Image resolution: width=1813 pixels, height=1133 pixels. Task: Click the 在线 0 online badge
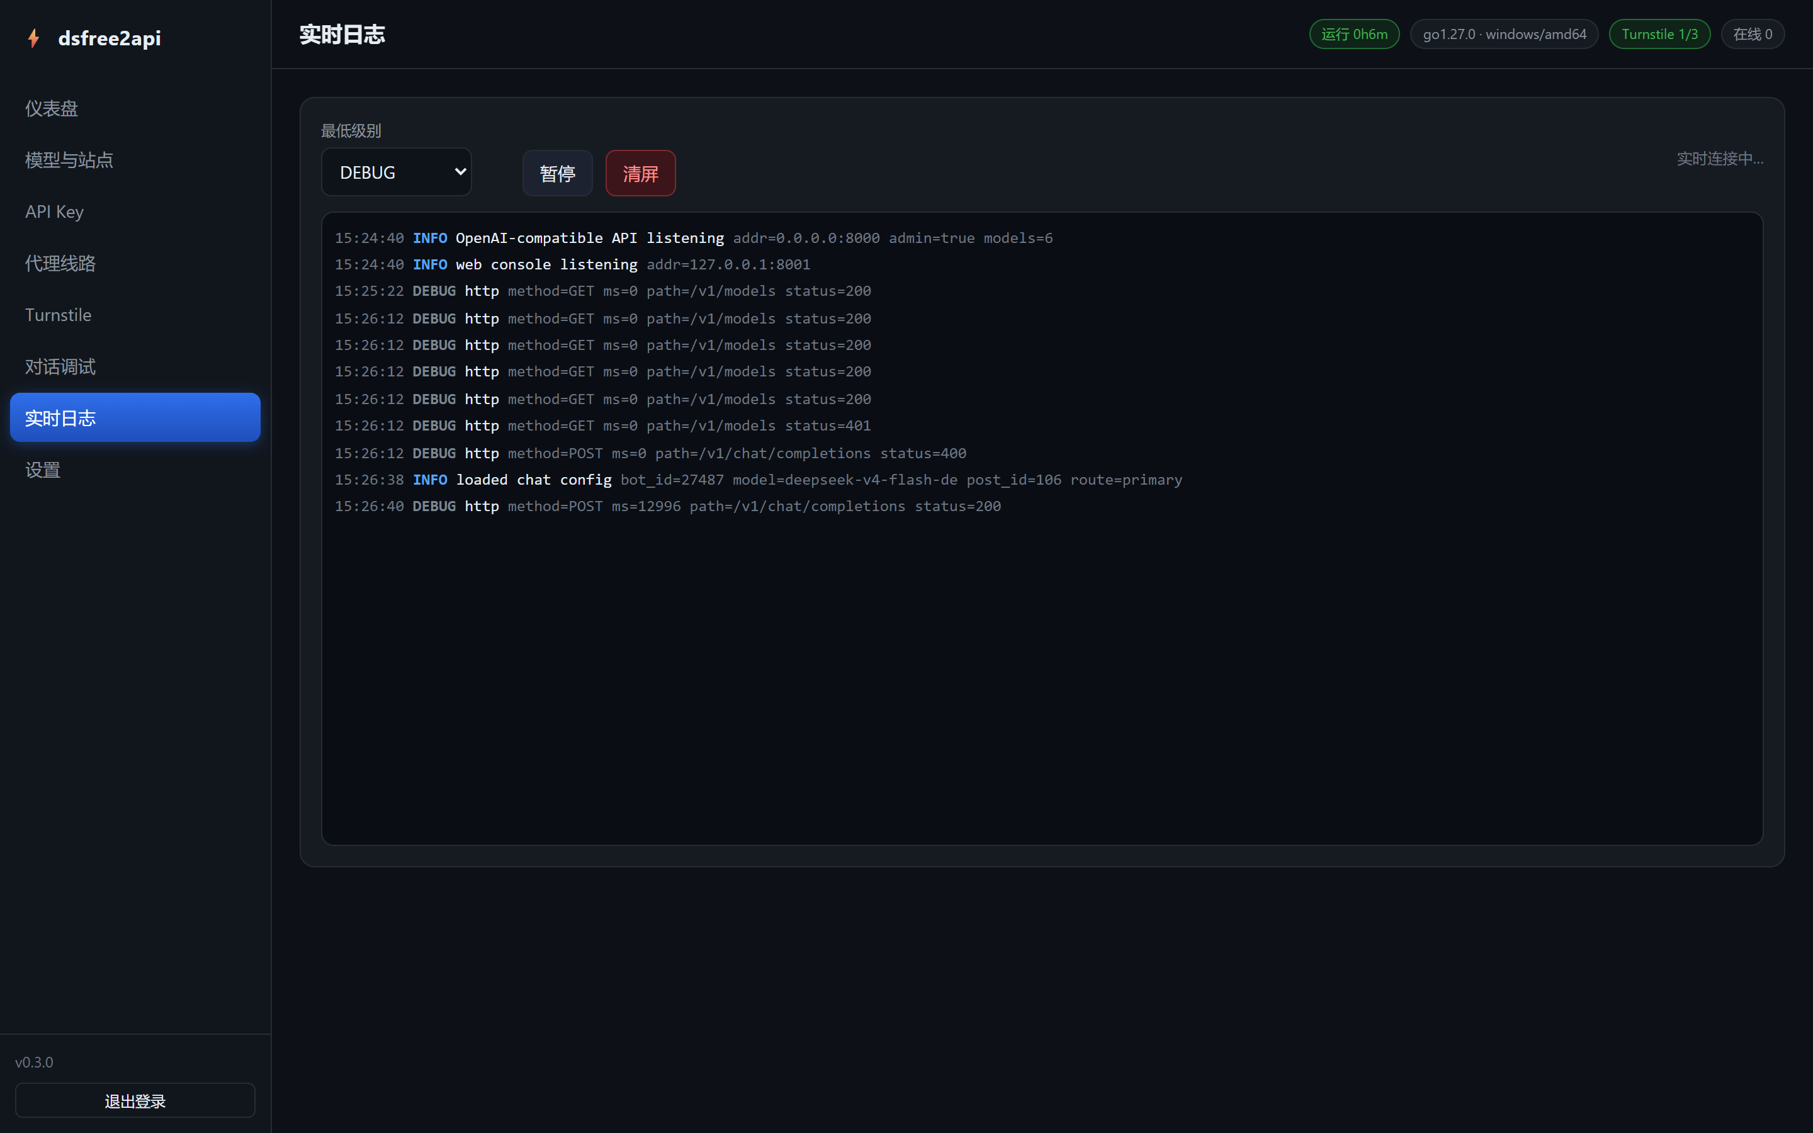(1753, 35)
